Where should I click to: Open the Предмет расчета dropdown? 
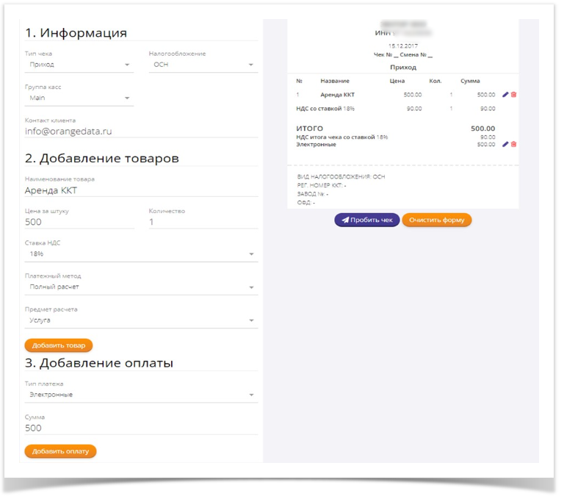pyautogui.click(x=141, y=320)
